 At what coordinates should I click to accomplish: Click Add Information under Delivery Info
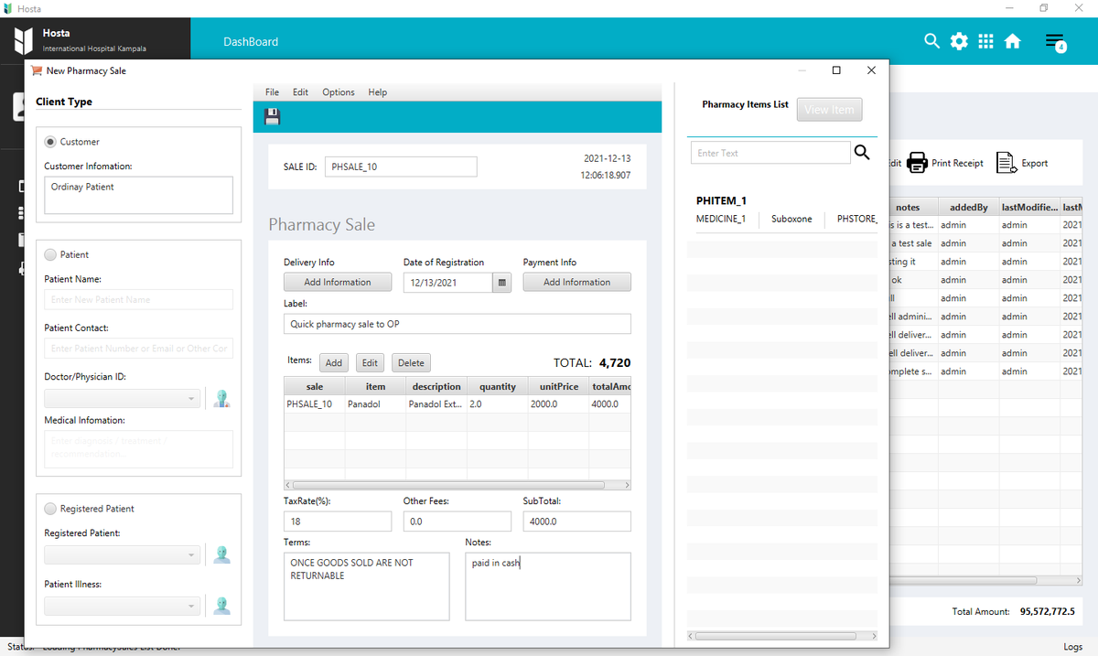pyautogui.click(x=338, y=282)
